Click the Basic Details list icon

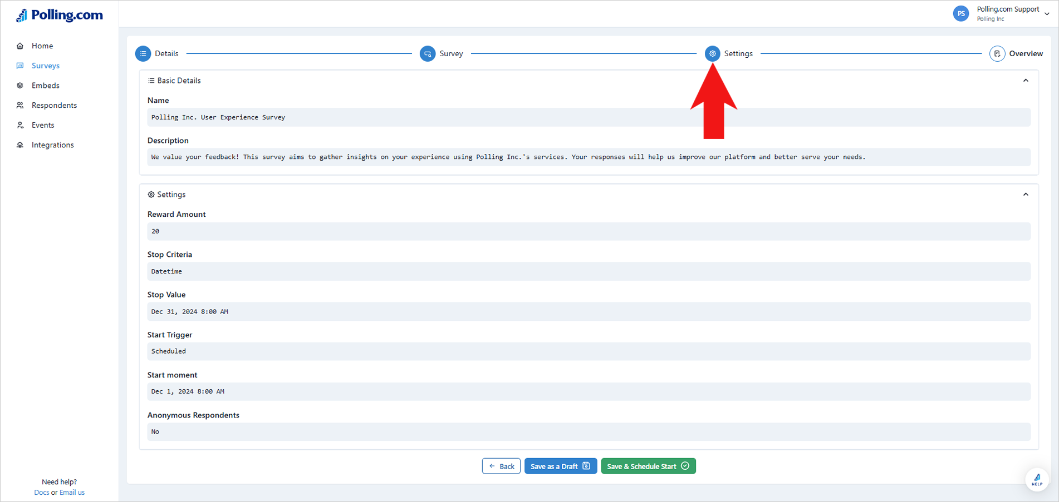pos(151,81)
